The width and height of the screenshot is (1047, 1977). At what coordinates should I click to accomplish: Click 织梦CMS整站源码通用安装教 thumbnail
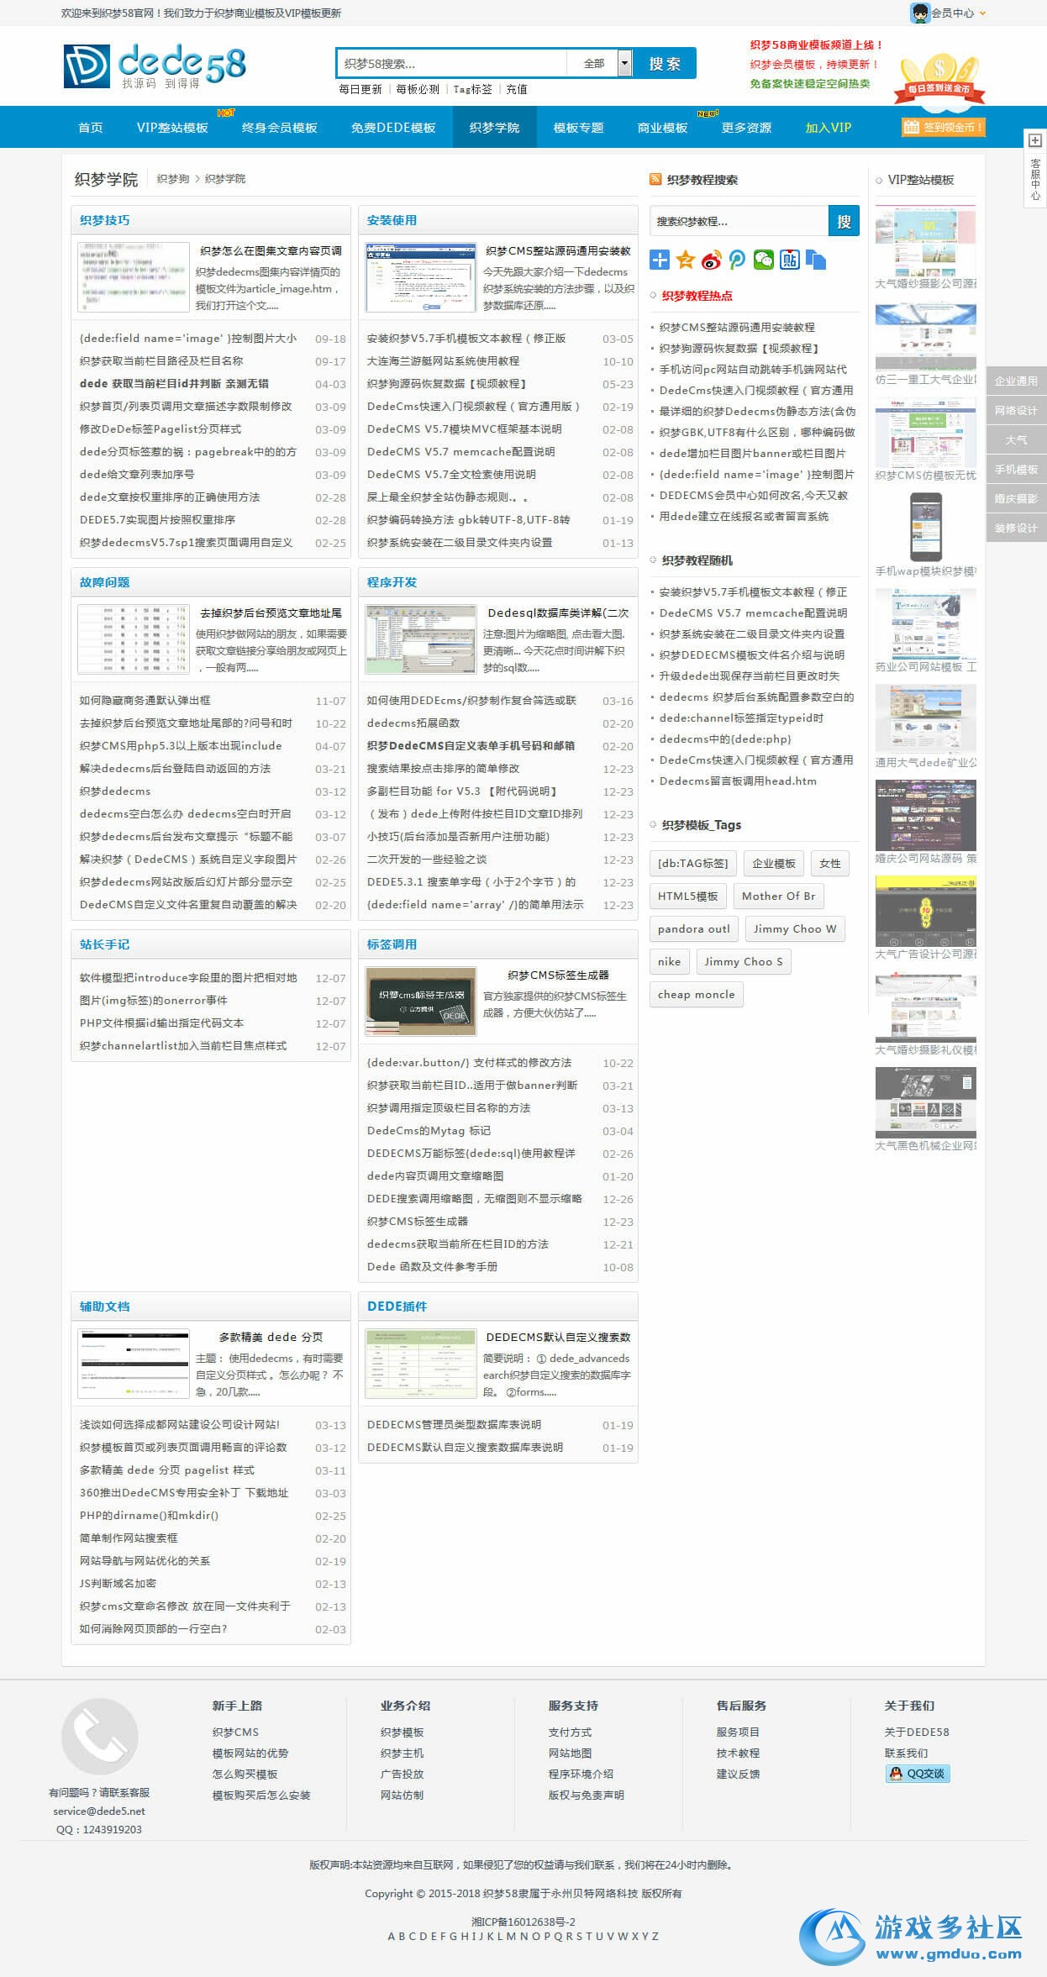[x=421, y=277]
